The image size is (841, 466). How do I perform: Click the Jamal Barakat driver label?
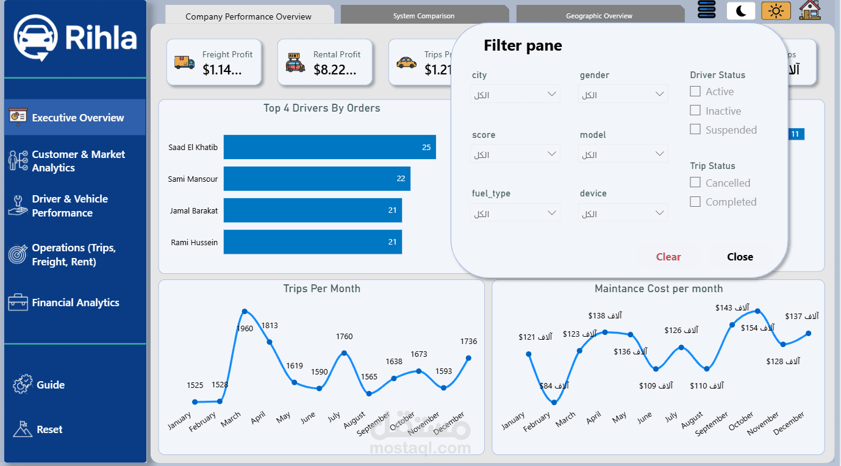pyautogui.click(x=194, y=210)
